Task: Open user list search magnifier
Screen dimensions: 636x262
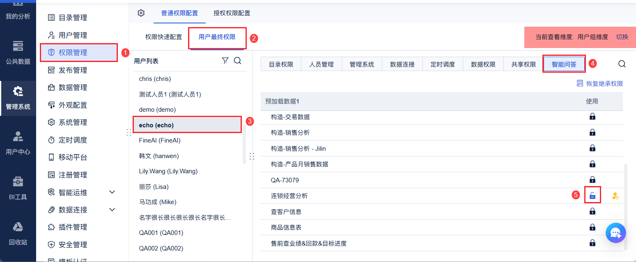Action: click(237, 61)
